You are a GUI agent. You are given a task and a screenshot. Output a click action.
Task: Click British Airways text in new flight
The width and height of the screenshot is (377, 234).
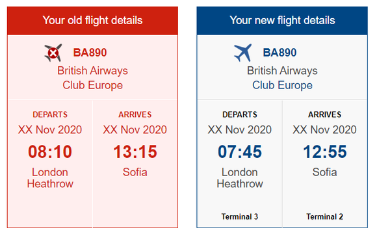282,71
